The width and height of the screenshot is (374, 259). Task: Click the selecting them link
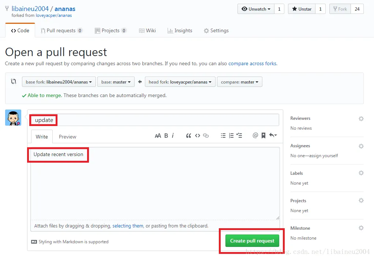click(128, 226)
